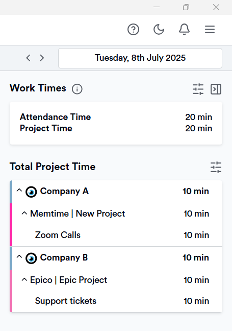Collapse Epico | Epic Project chevron
Screen dimensions: 232x331
pyautogui.click(x=24, y=280)
